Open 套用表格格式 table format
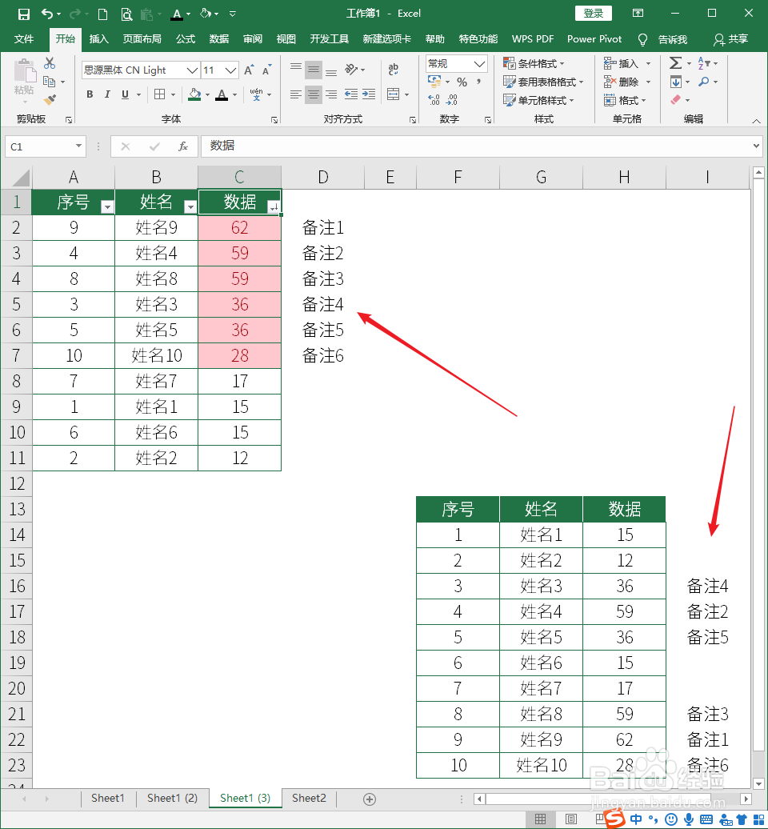Image resolution: width=768 pixels, height=829 pixels. pyautogui.click(x=543, y=82)
